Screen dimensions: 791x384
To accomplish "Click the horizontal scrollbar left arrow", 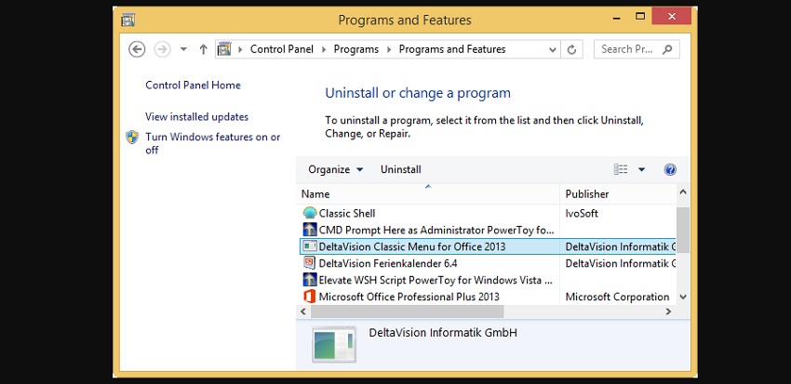I will pyautogui.click(x=303, y=311).
